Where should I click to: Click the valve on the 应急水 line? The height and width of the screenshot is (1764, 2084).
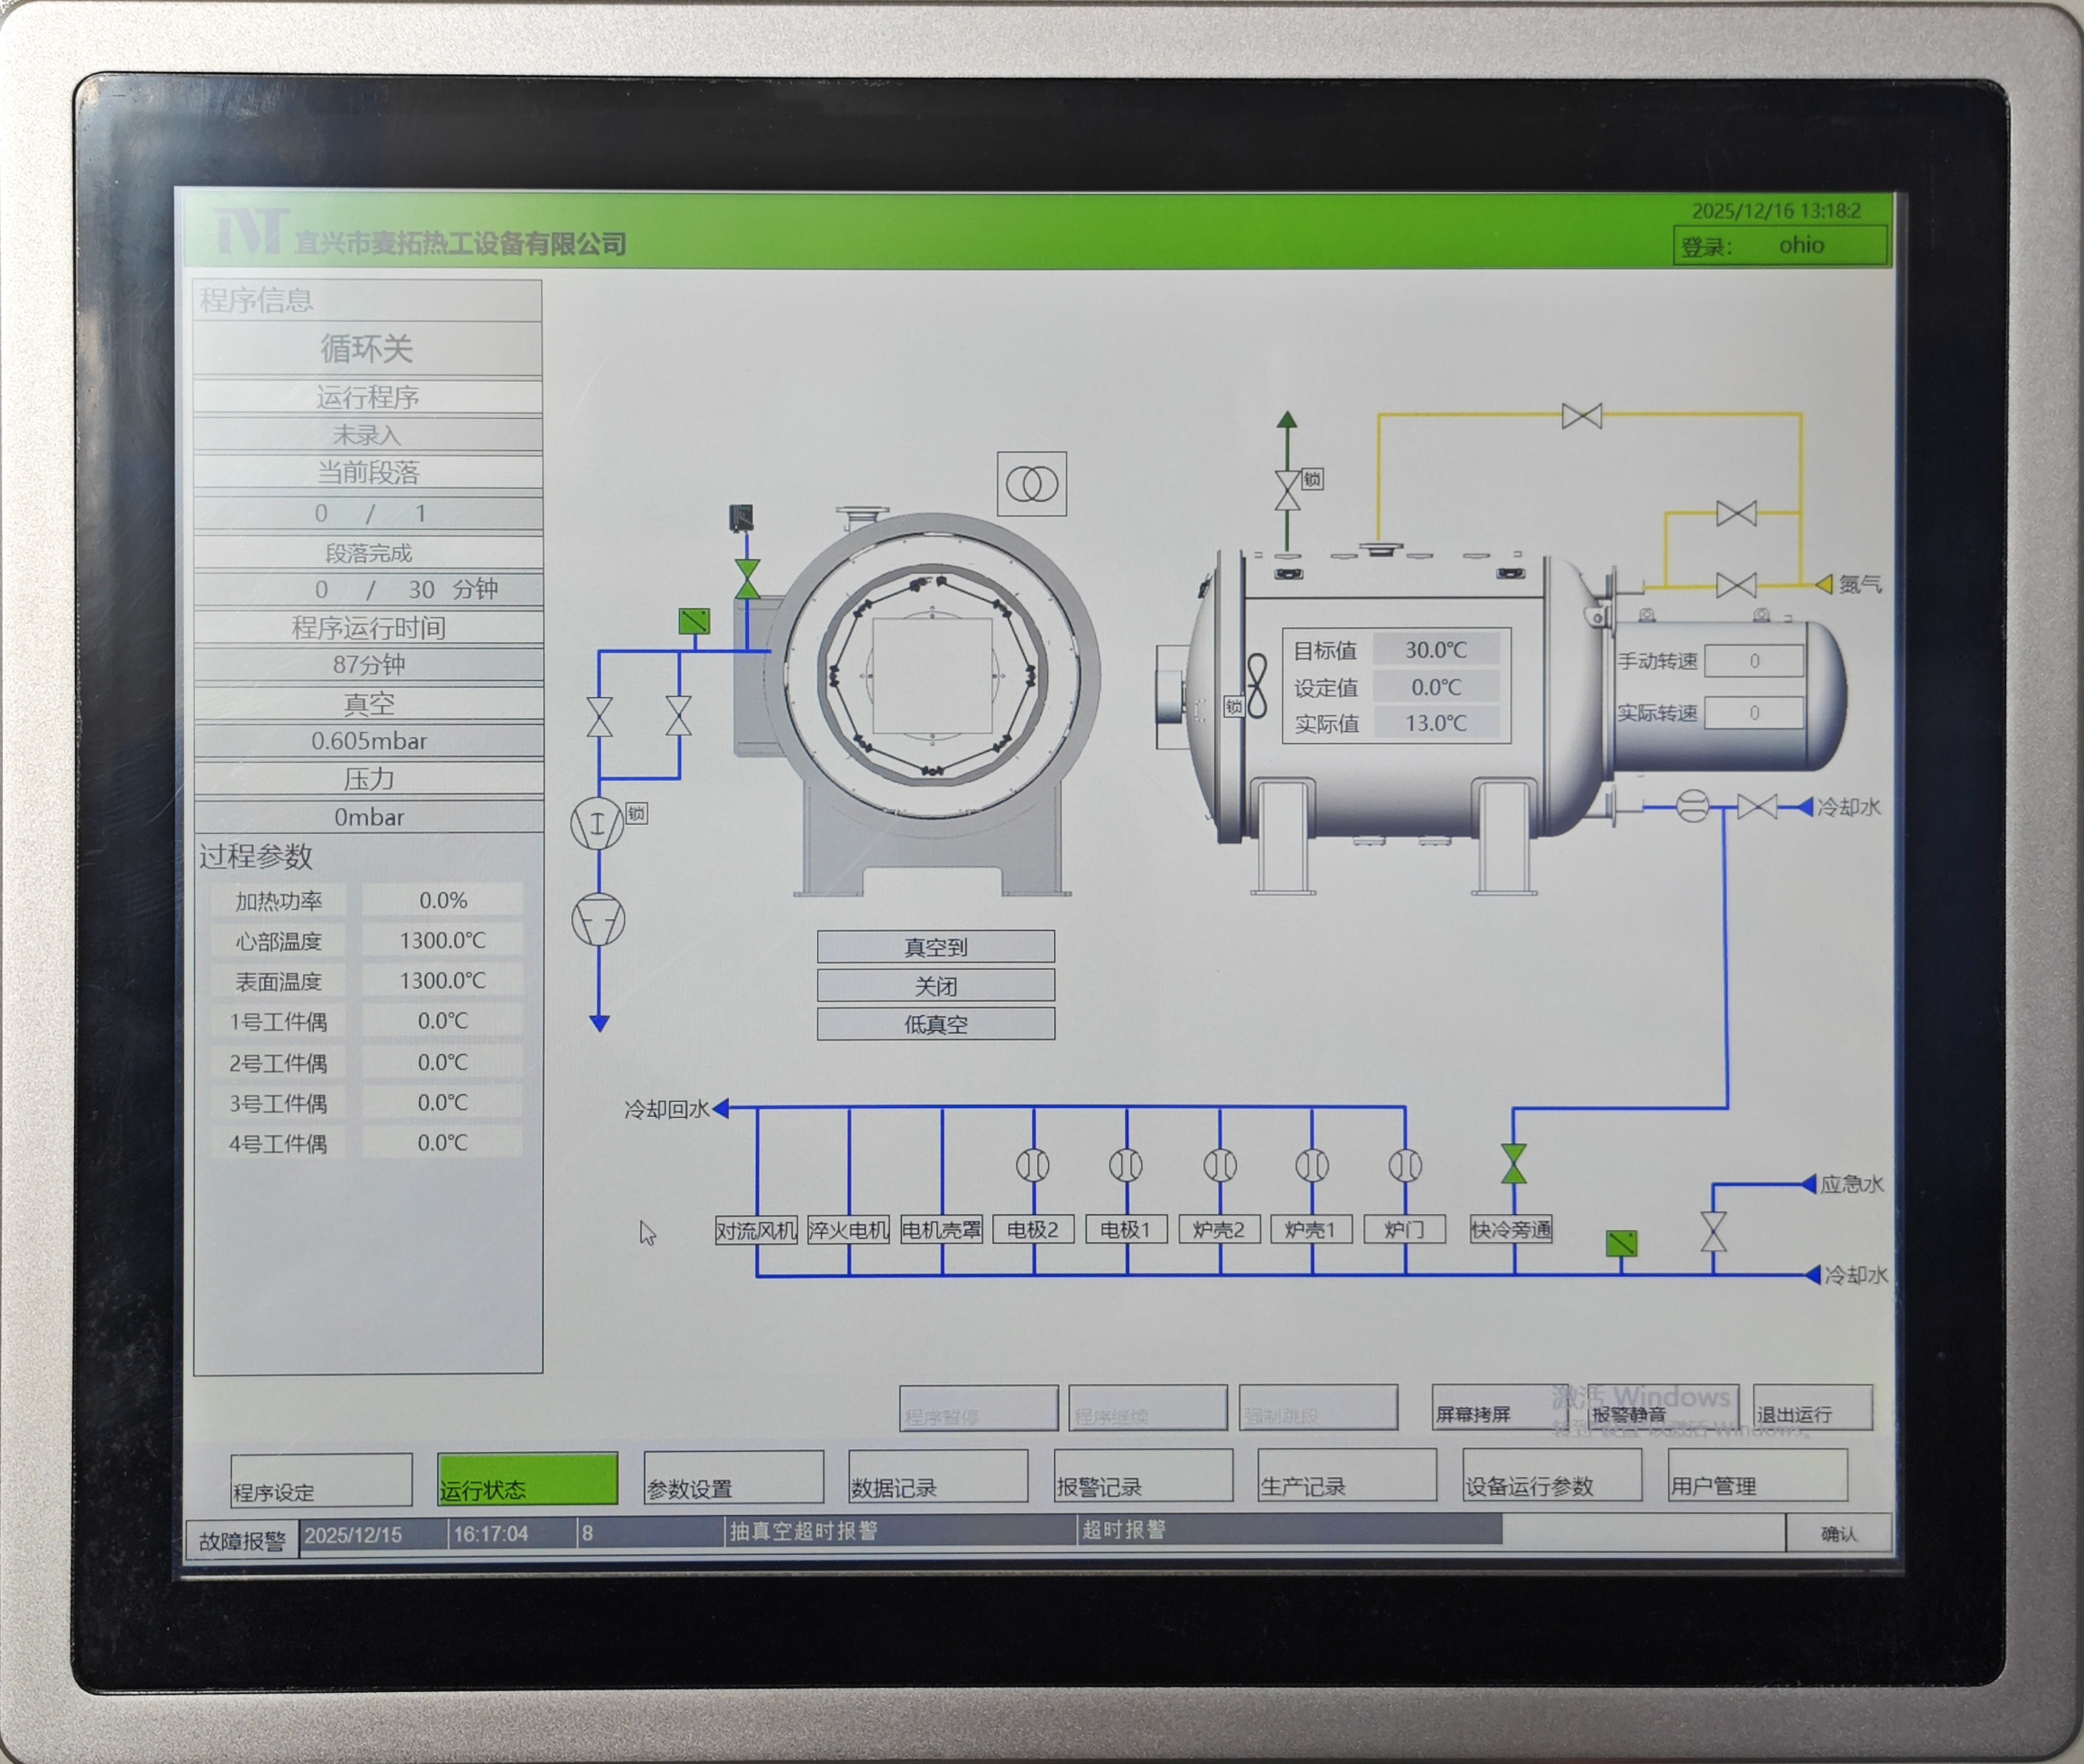1713,1231
